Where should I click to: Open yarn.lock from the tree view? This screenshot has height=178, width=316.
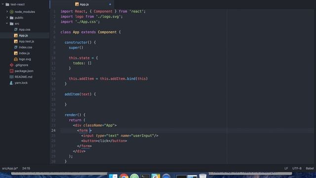[21, 83]
